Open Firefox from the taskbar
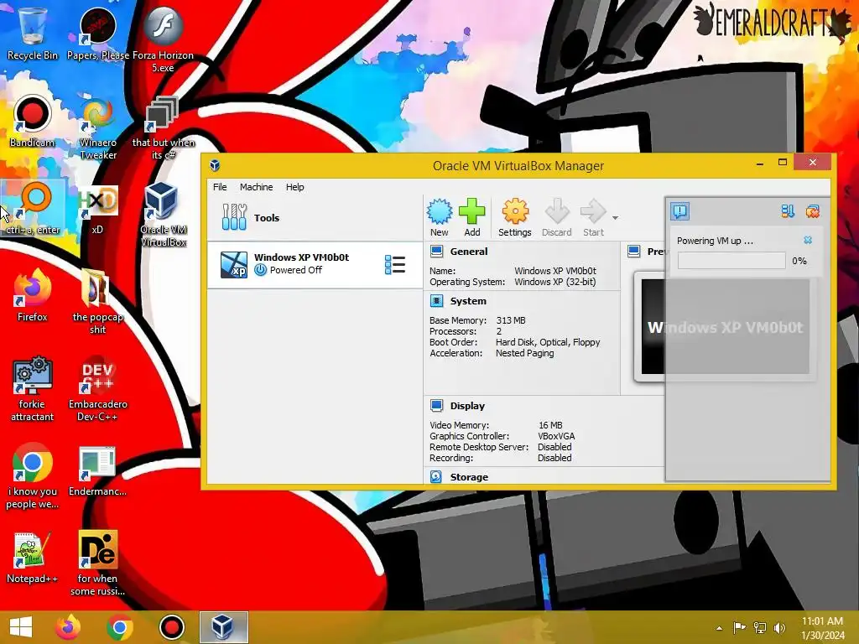This screenshot has width=859, height=644. tap(67, 627)
